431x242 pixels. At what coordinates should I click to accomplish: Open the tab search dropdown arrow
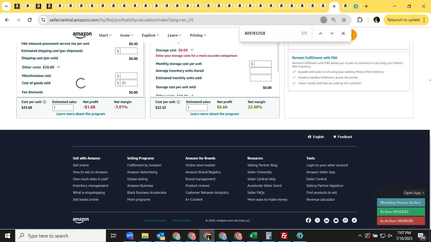click(6, 6)
